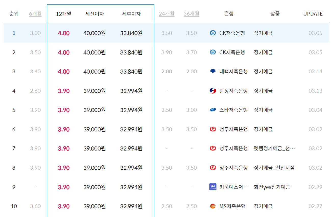This screenshot has height=217, width=335.
Task: Click the 2.60 six-month rate in 한성저축은행 row
Action: coord(35,91)
